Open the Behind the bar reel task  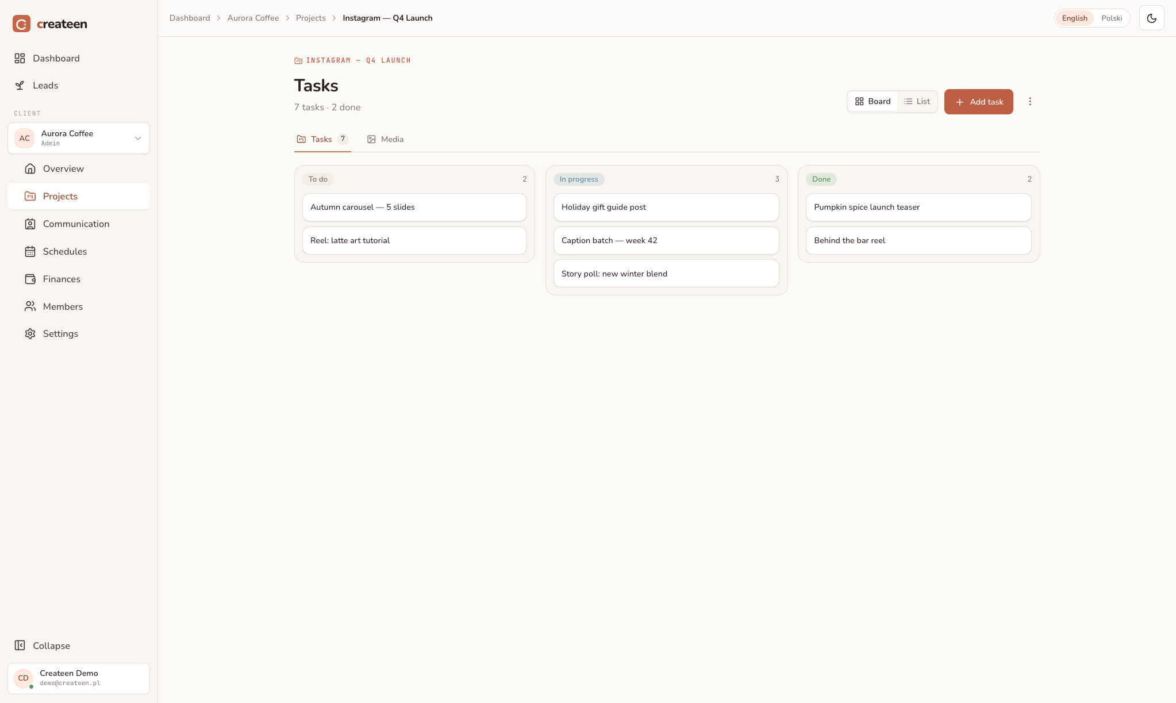coord(918,240)
